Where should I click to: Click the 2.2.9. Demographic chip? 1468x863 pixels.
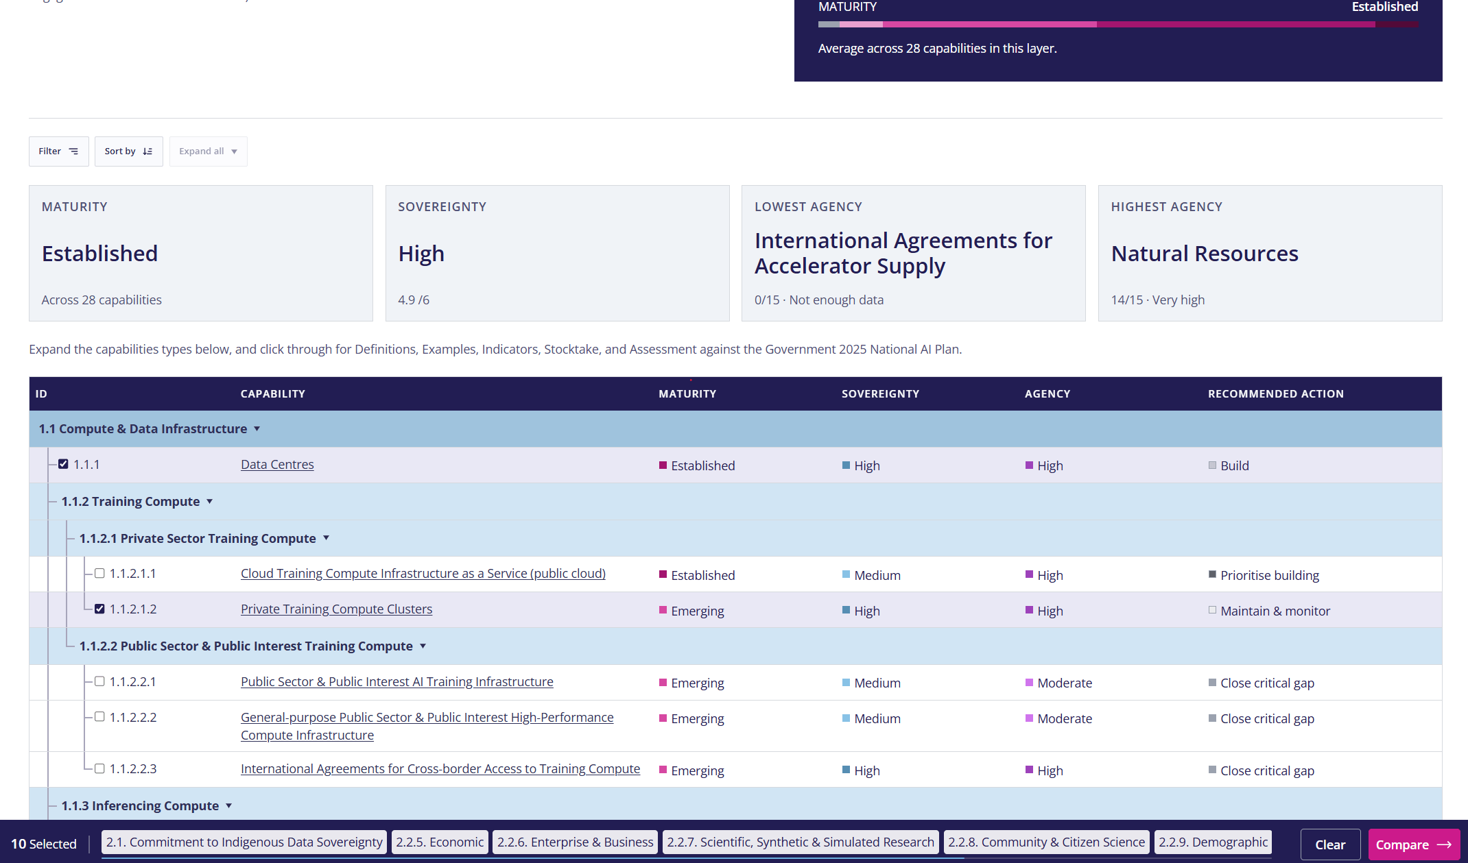point(1213,842)
